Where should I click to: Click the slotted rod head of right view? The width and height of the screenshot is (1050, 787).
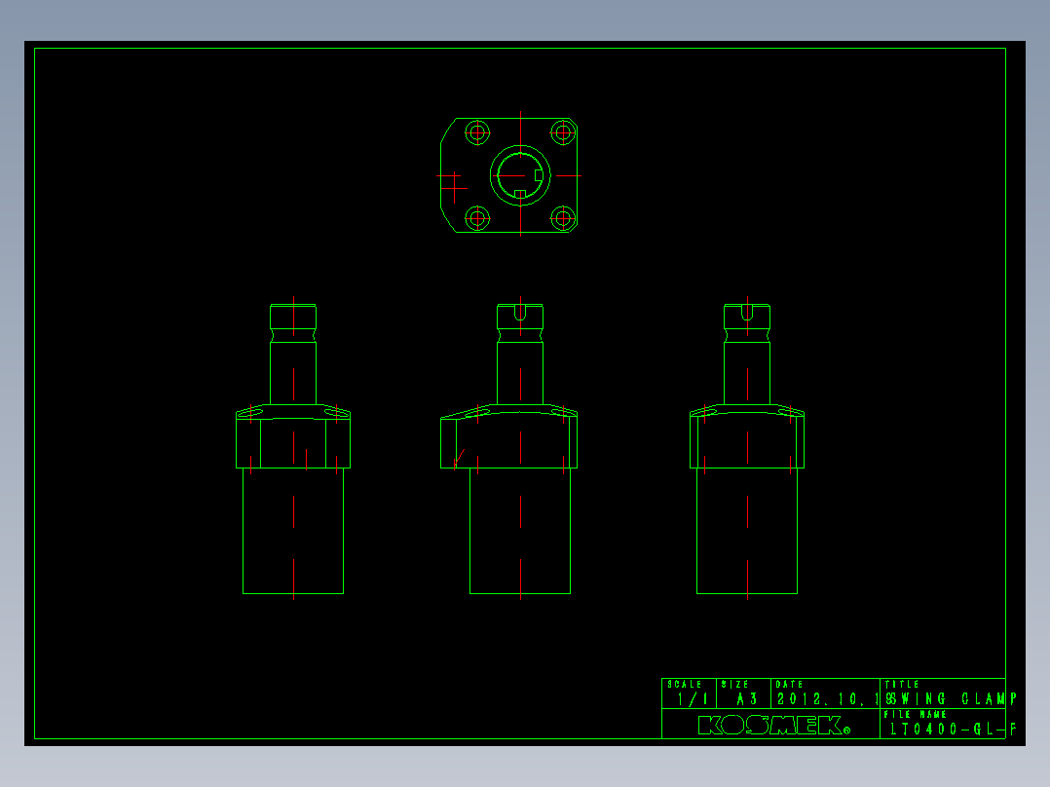[747, 317]
